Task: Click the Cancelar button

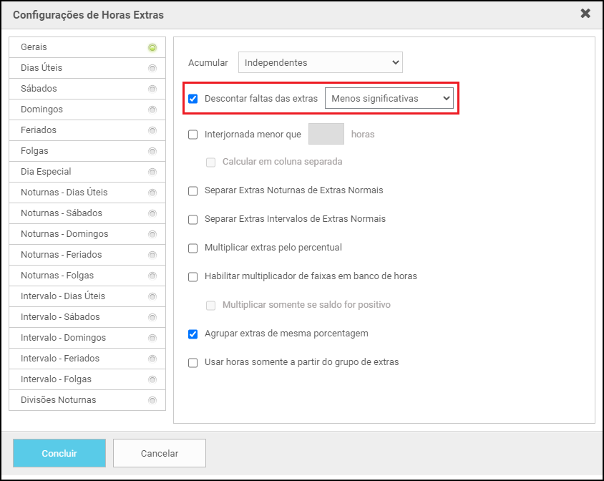Action: (159, 453)
